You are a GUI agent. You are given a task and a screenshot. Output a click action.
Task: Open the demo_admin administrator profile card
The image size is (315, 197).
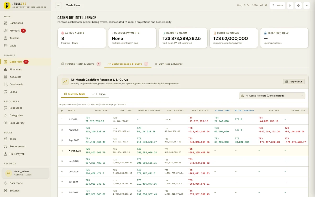(25, 173)
